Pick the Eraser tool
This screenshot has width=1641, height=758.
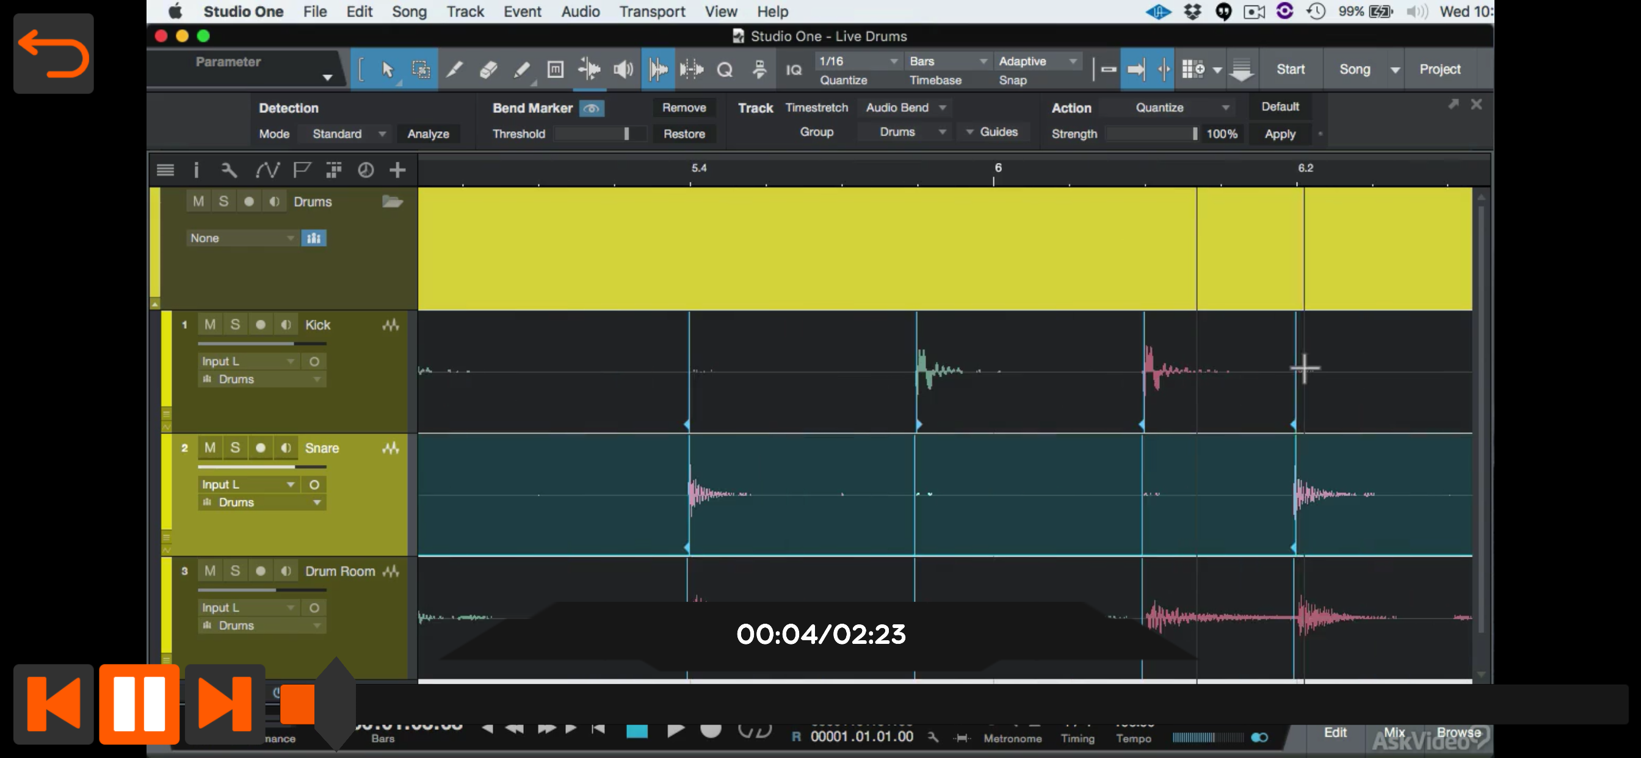488,70
